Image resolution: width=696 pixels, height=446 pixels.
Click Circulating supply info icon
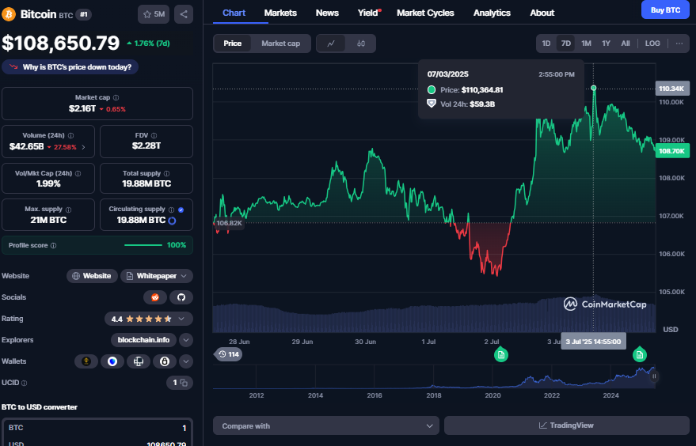pyautogui.click(x=171, y=210)
